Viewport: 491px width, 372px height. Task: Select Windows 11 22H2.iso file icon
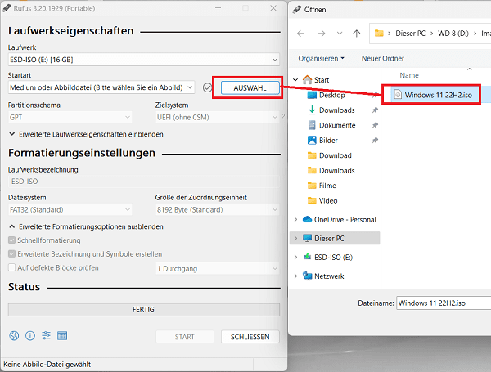coord(398,95)
